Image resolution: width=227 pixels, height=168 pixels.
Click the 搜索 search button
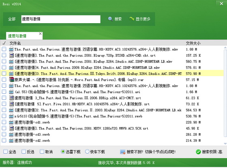115,19
